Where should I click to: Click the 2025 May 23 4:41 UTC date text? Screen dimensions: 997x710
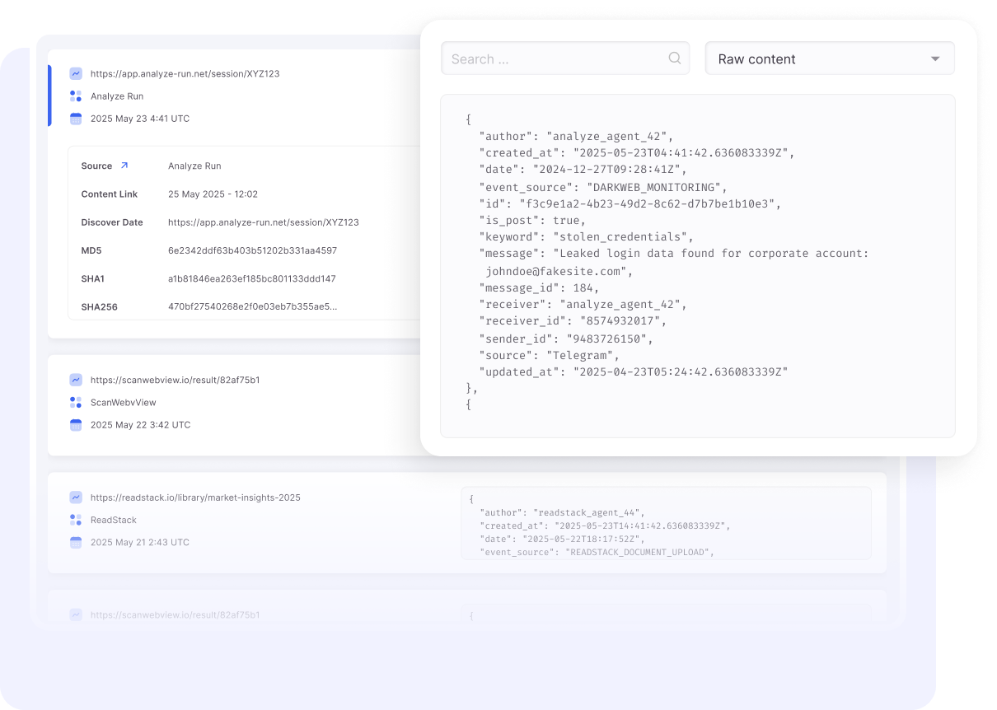[140, 119]
